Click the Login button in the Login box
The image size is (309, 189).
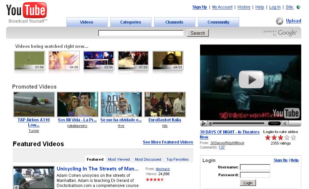248,183
